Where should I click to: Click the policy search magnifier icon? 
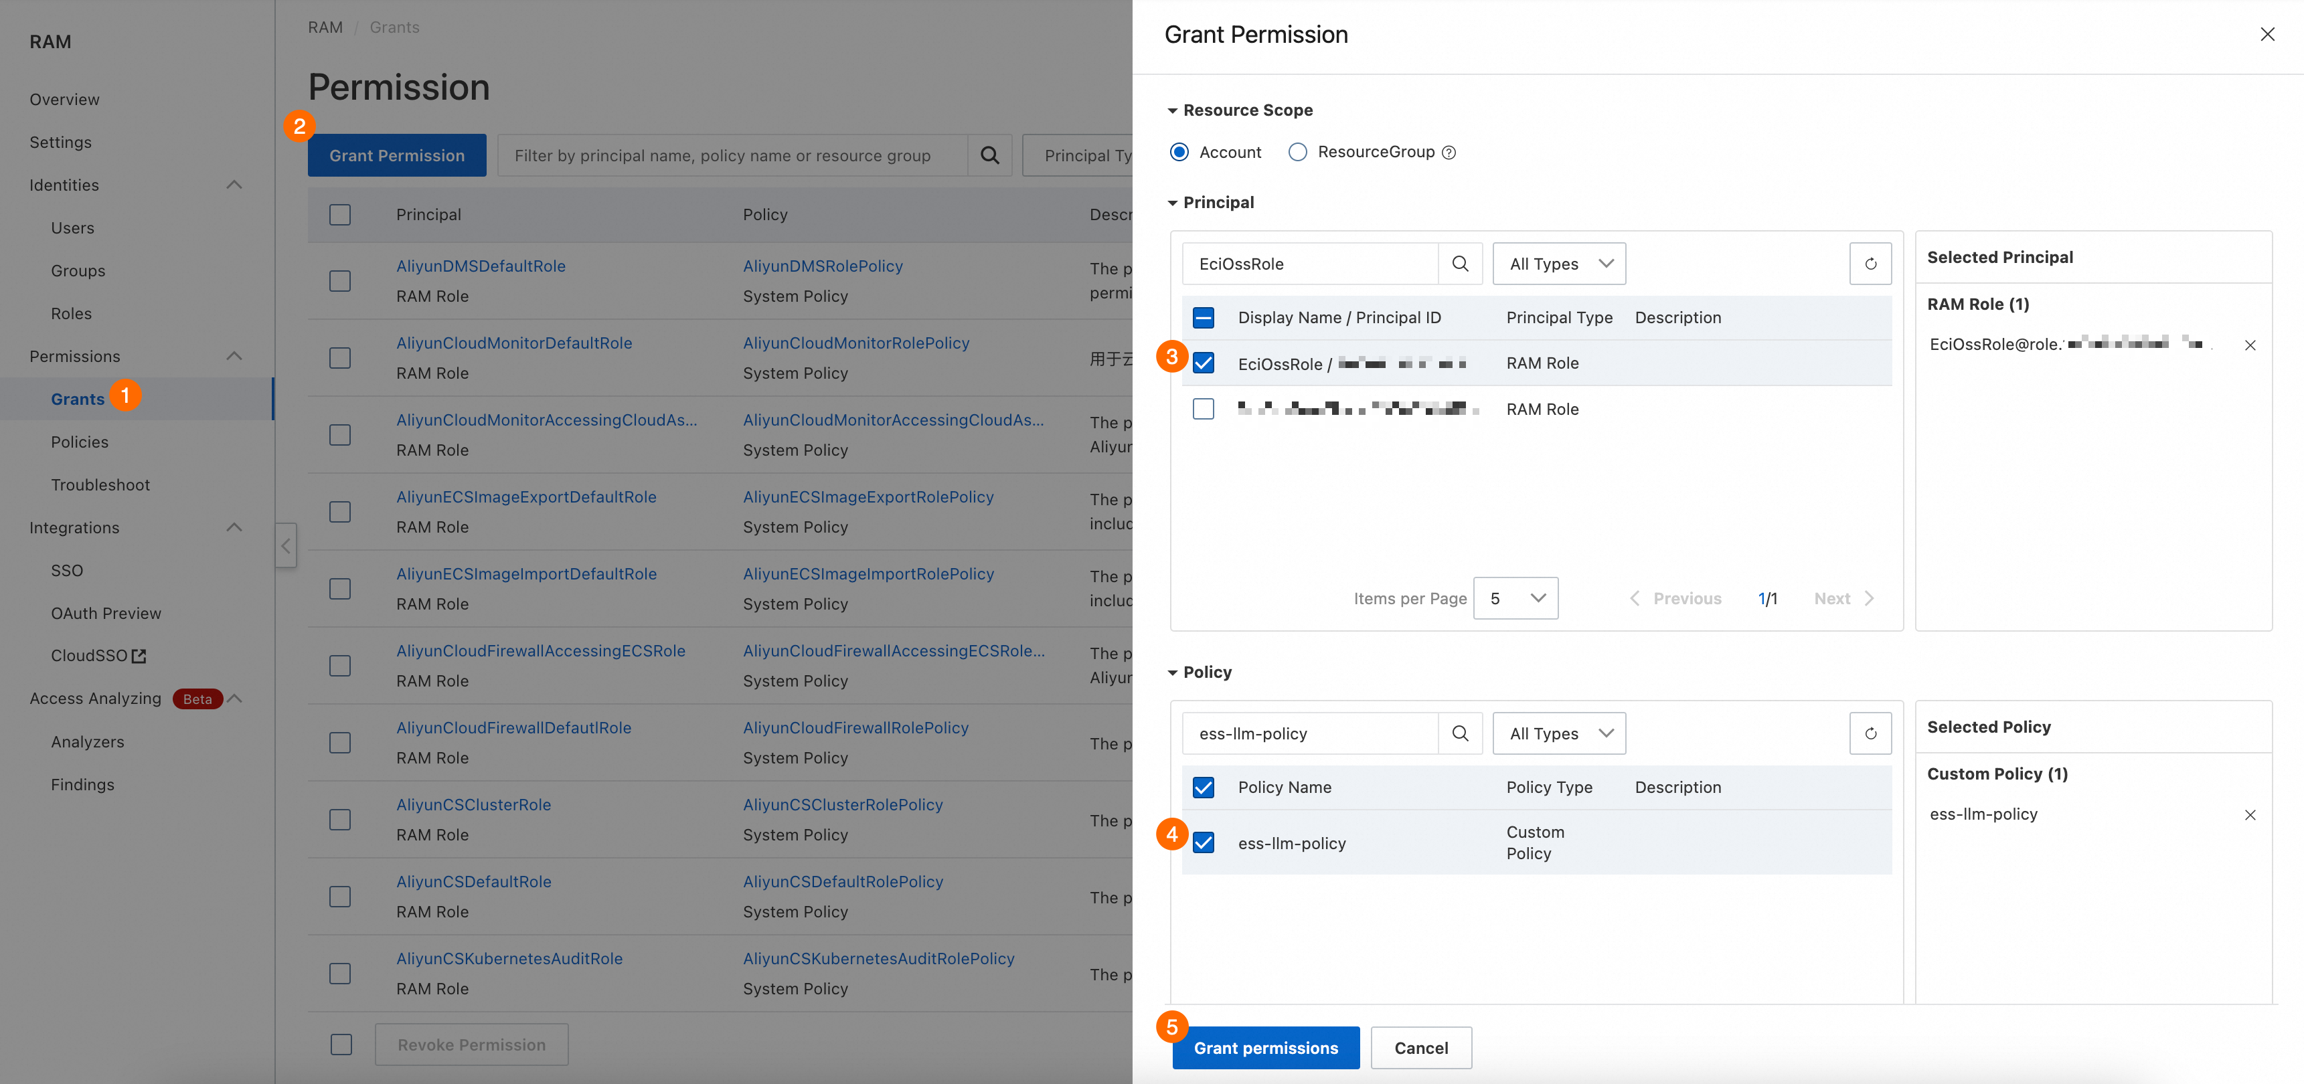1460,733
